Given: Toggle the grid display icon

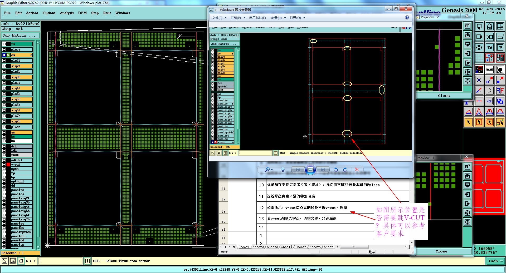Looking at the screenshot, I should coord(479,58).
